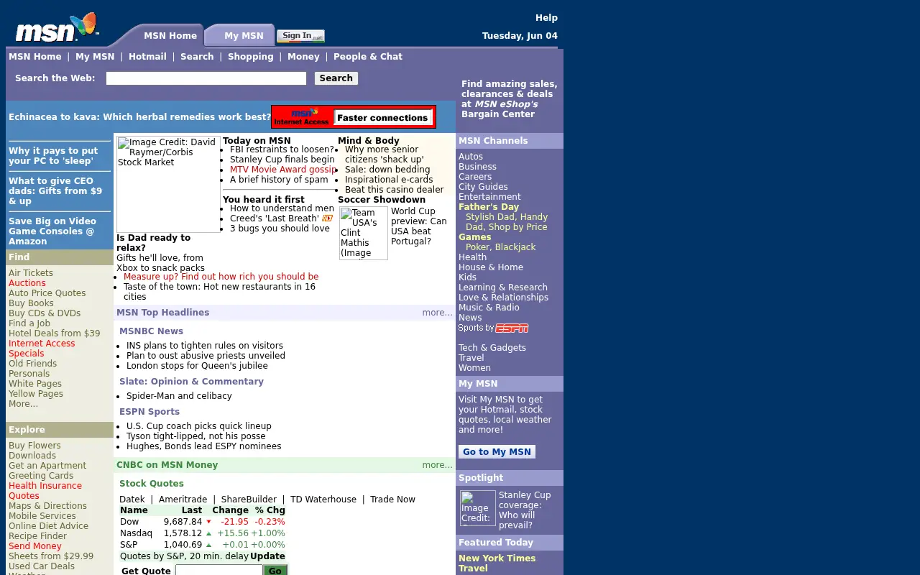920x575 pixels.
Task: Click the Stanley Cup spotlight thumbnail
Action: (478, 508)
